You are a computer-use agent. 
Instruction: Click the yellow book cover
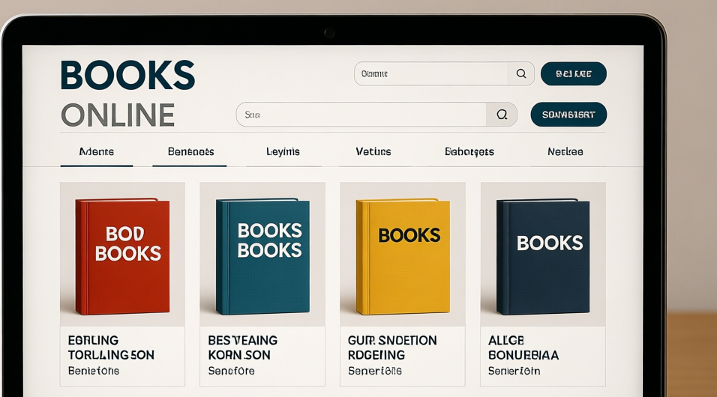tap(403, 255)
